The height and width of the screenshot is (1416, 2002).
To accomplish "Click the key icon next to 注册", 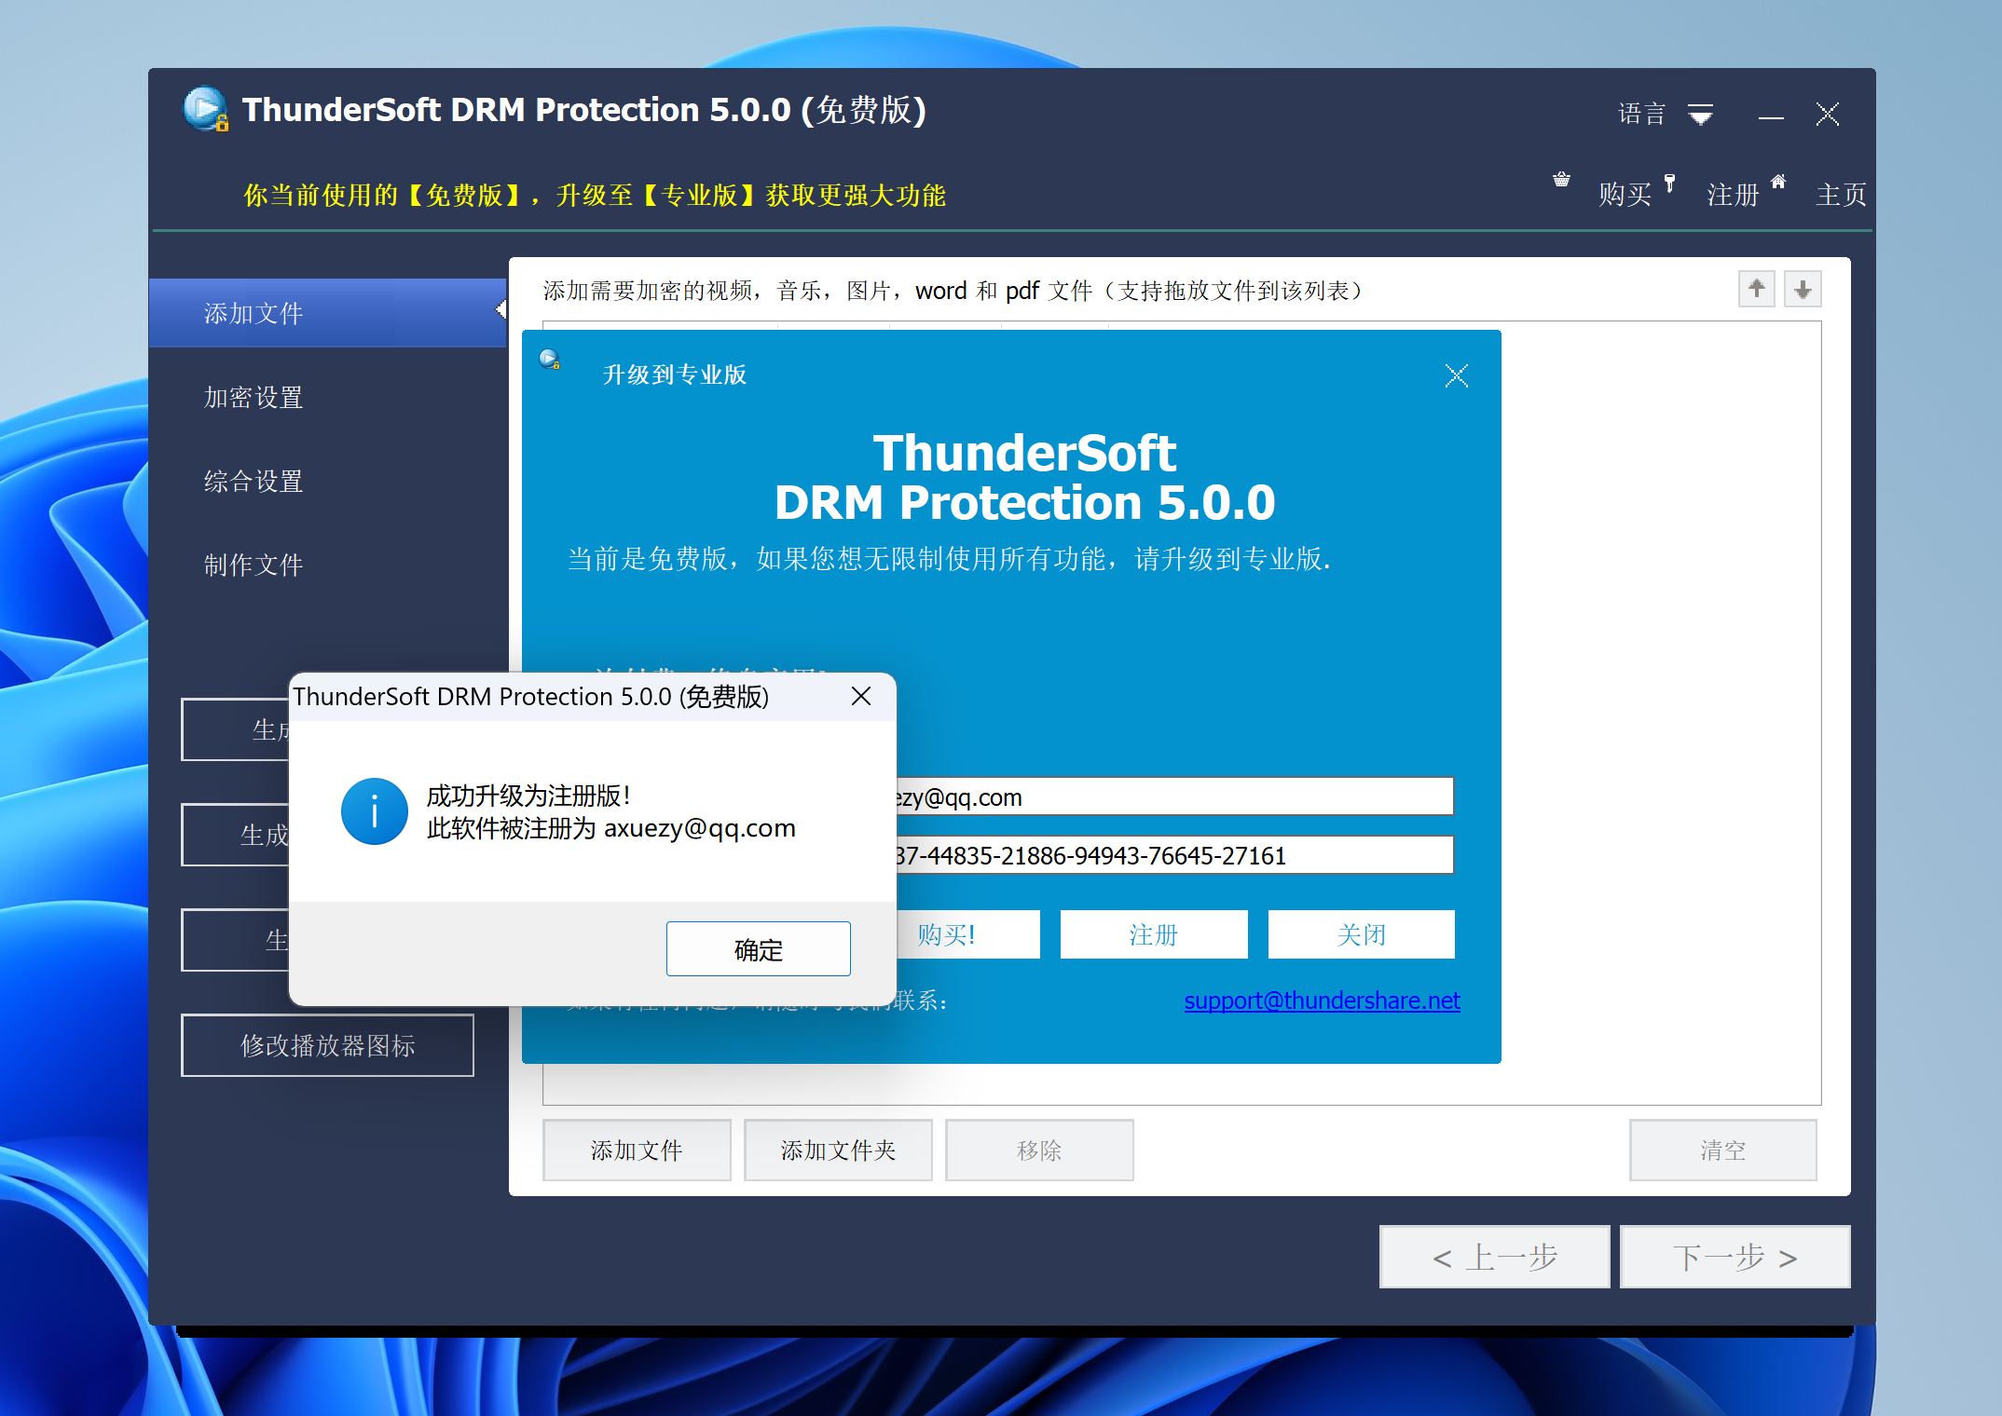I will 1669,183.
